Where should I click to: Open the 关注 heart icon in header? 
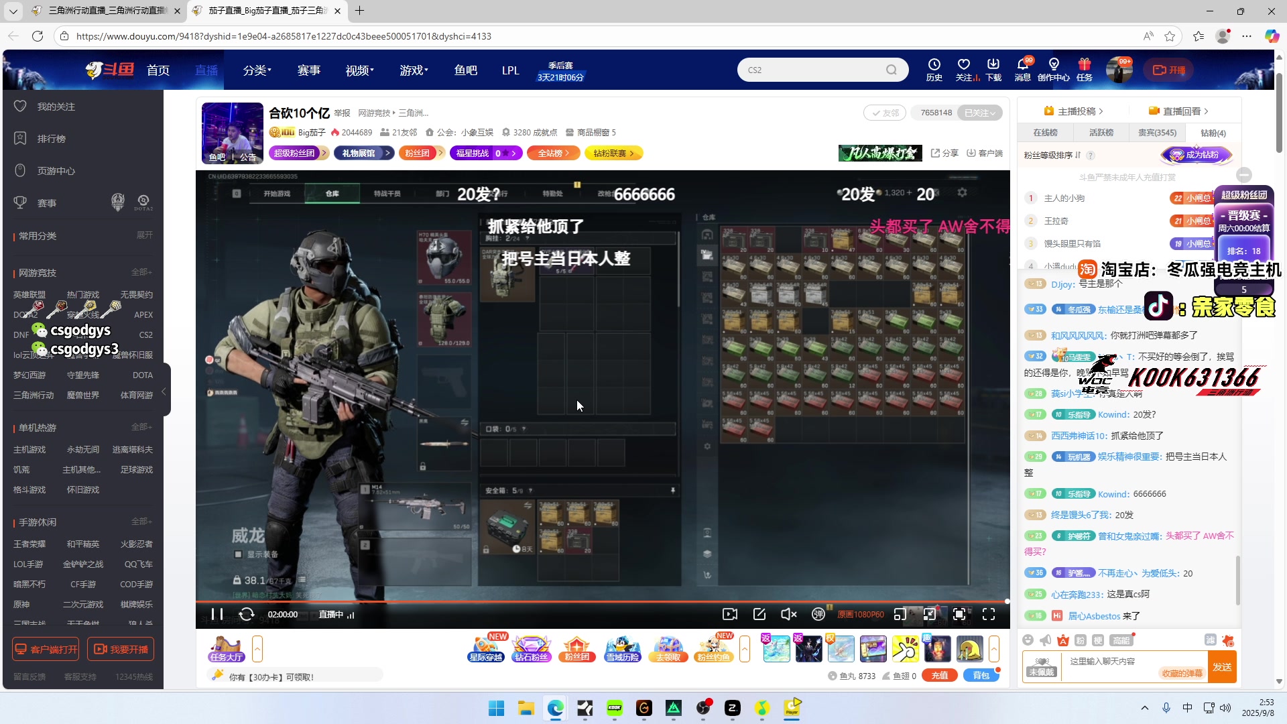coord(963,69)
